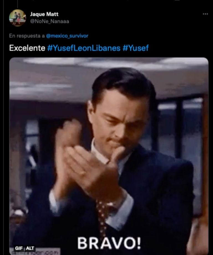Click the word Excelente in the tweet

[27, 48]
